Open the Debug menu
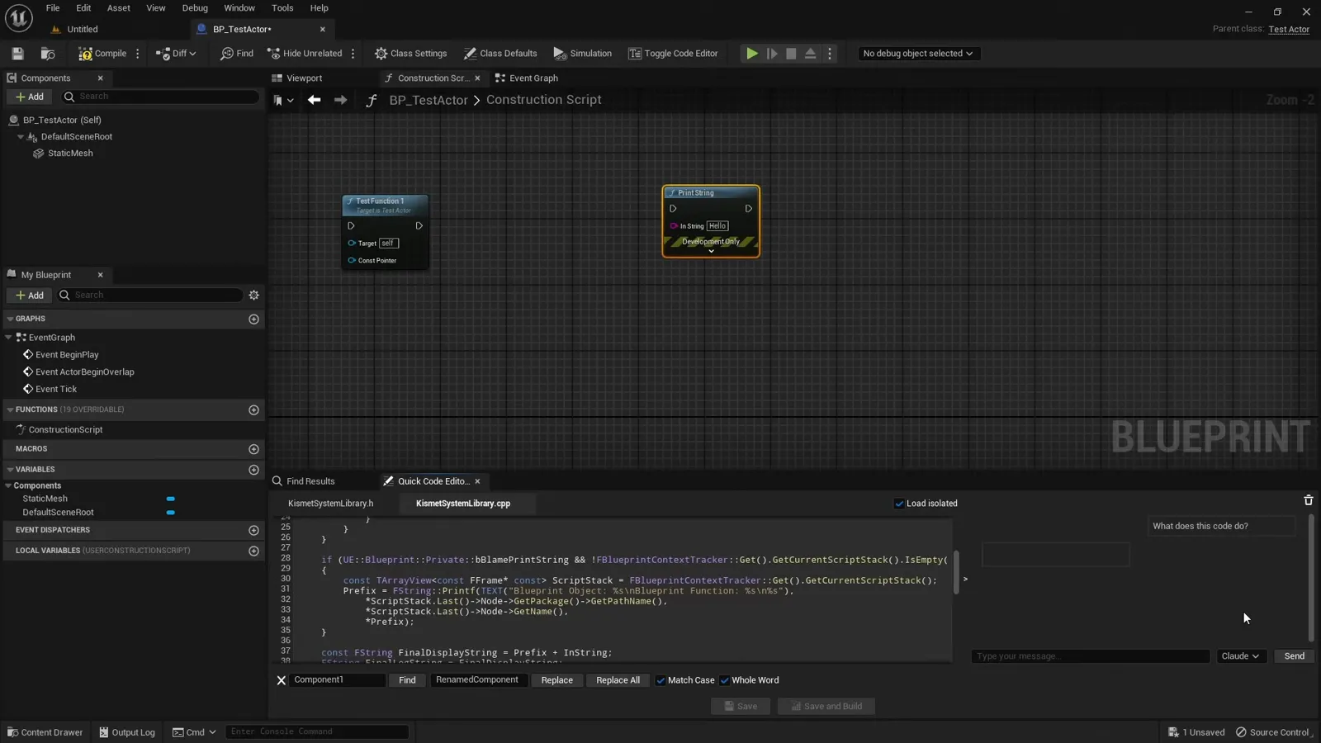1321x743 pixels. [195, 8]
